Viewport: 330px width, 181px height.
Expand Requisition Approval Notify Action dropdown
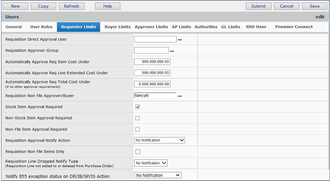[x=159, y=140]
